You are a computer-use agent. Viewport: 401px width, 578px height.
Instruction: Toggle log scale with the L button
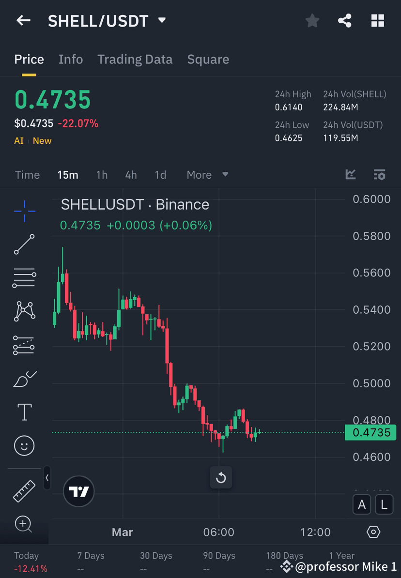[x=384, y=504]
